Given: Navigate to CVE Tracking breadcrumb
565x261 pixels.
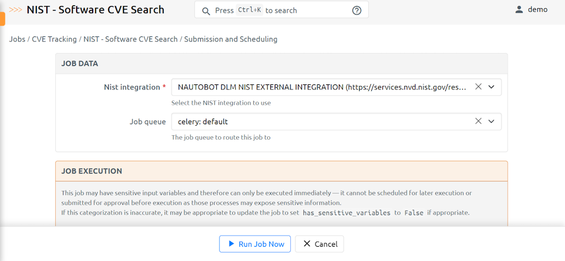Looking at the screenshot, I should [54, 39].
